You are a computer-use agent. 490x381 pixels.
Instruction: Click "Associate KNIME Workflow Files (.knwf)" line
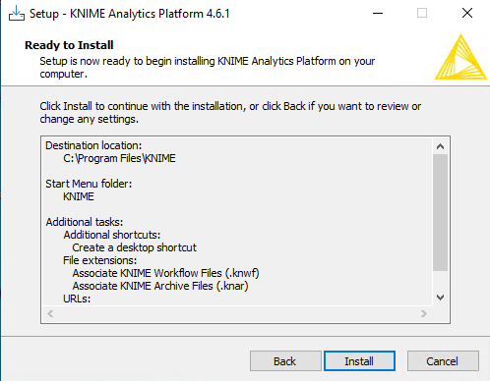166,273
